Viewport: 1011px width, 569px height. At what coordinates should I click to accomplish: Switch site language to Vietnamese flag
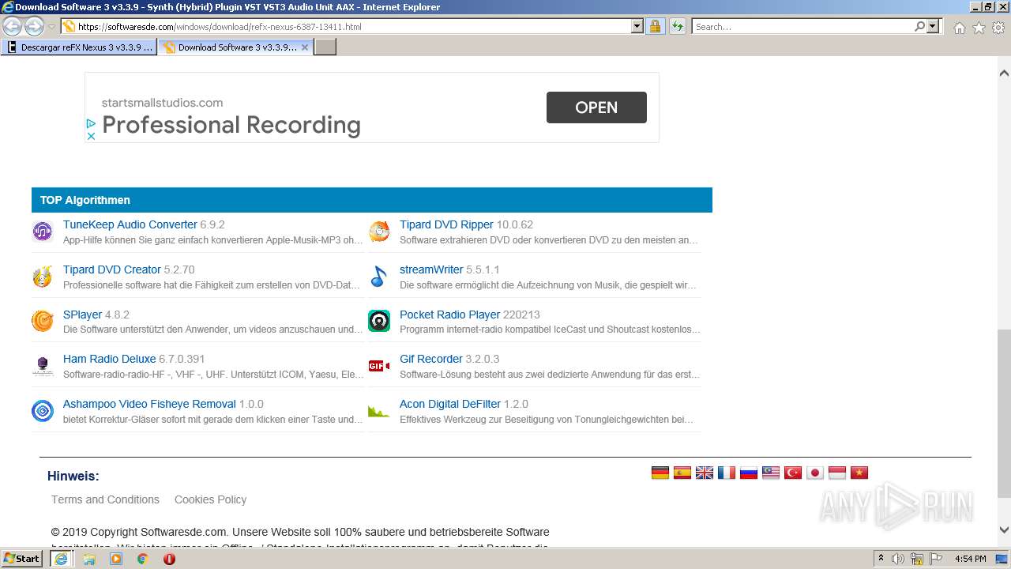click(x=859, y=473)
